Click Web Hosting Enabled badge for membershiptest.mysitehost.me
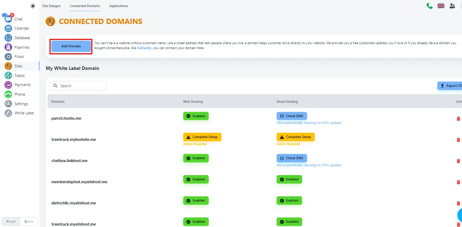This screenshot has width=462, height=227. (196, 179)
